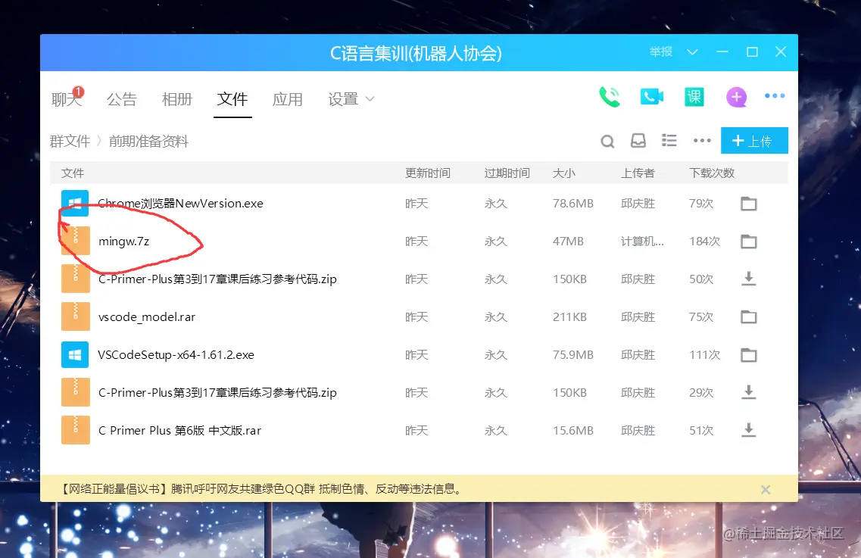Download C-Primer-Plus课后练习参考代码.zip via its arrow icon
Screen dimensions: 861x558
pyautogui.click(x=748, y=279)
